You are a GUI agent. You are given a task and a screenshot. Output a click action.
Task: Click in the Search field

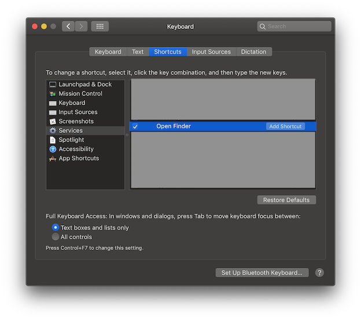point(294,27)
